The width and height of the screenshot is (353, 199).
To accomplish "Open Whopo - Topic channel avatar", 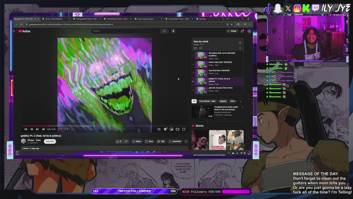I will point(23,141).
